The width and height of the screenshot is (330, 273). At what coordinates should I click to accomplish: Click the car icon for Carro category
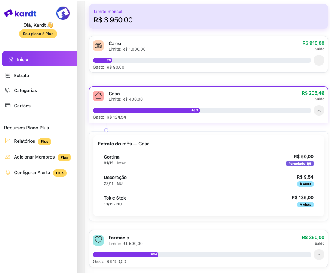point(98,46)
